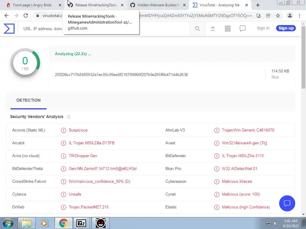
Task: Close the Hidden-Malware-Builder tab
Action: coord(184,5)
